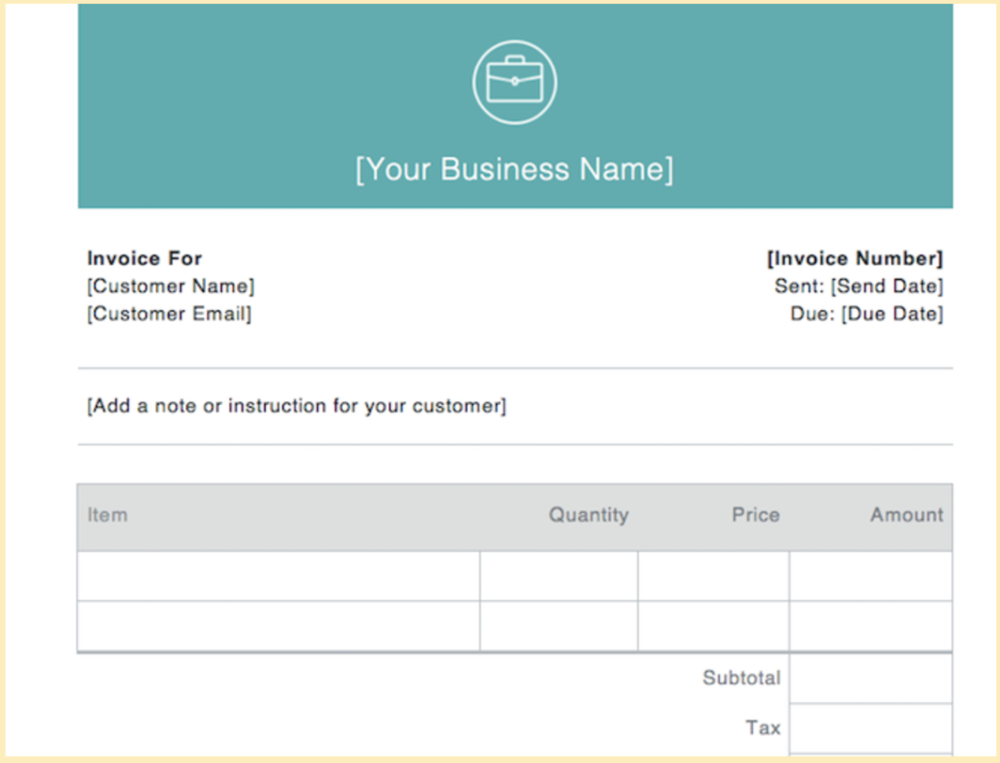The width and height of the screenshot is (1000, 763).
Task: Click the Quantity column header
Action: click(x=589, y=514)
